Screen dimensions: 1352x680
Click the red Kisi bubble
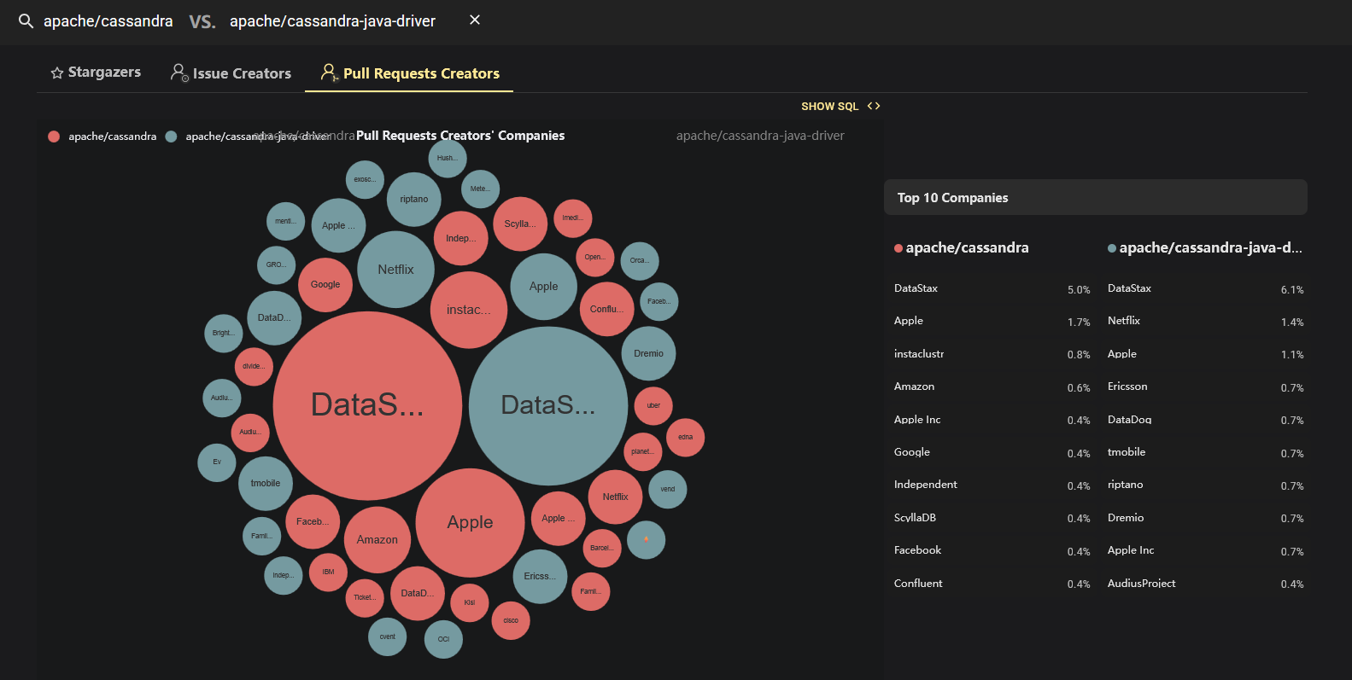click(469, 603)
